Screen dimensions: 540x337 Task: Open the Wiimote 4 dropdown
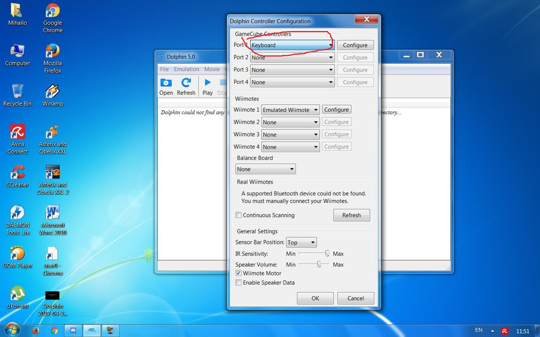click(290, 147)
